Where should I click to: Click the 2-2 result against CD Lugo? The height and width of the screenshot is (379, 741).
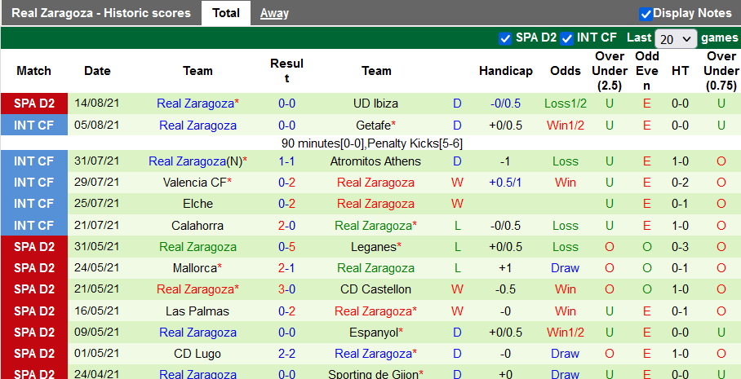pos(287,354)
